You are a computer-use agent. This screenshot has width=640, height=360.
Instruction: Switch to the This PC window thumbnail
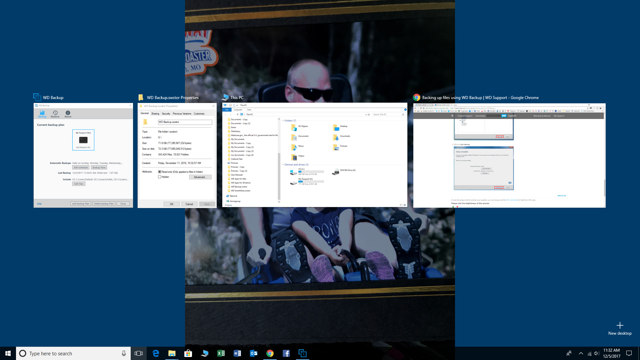pos(315,155)
